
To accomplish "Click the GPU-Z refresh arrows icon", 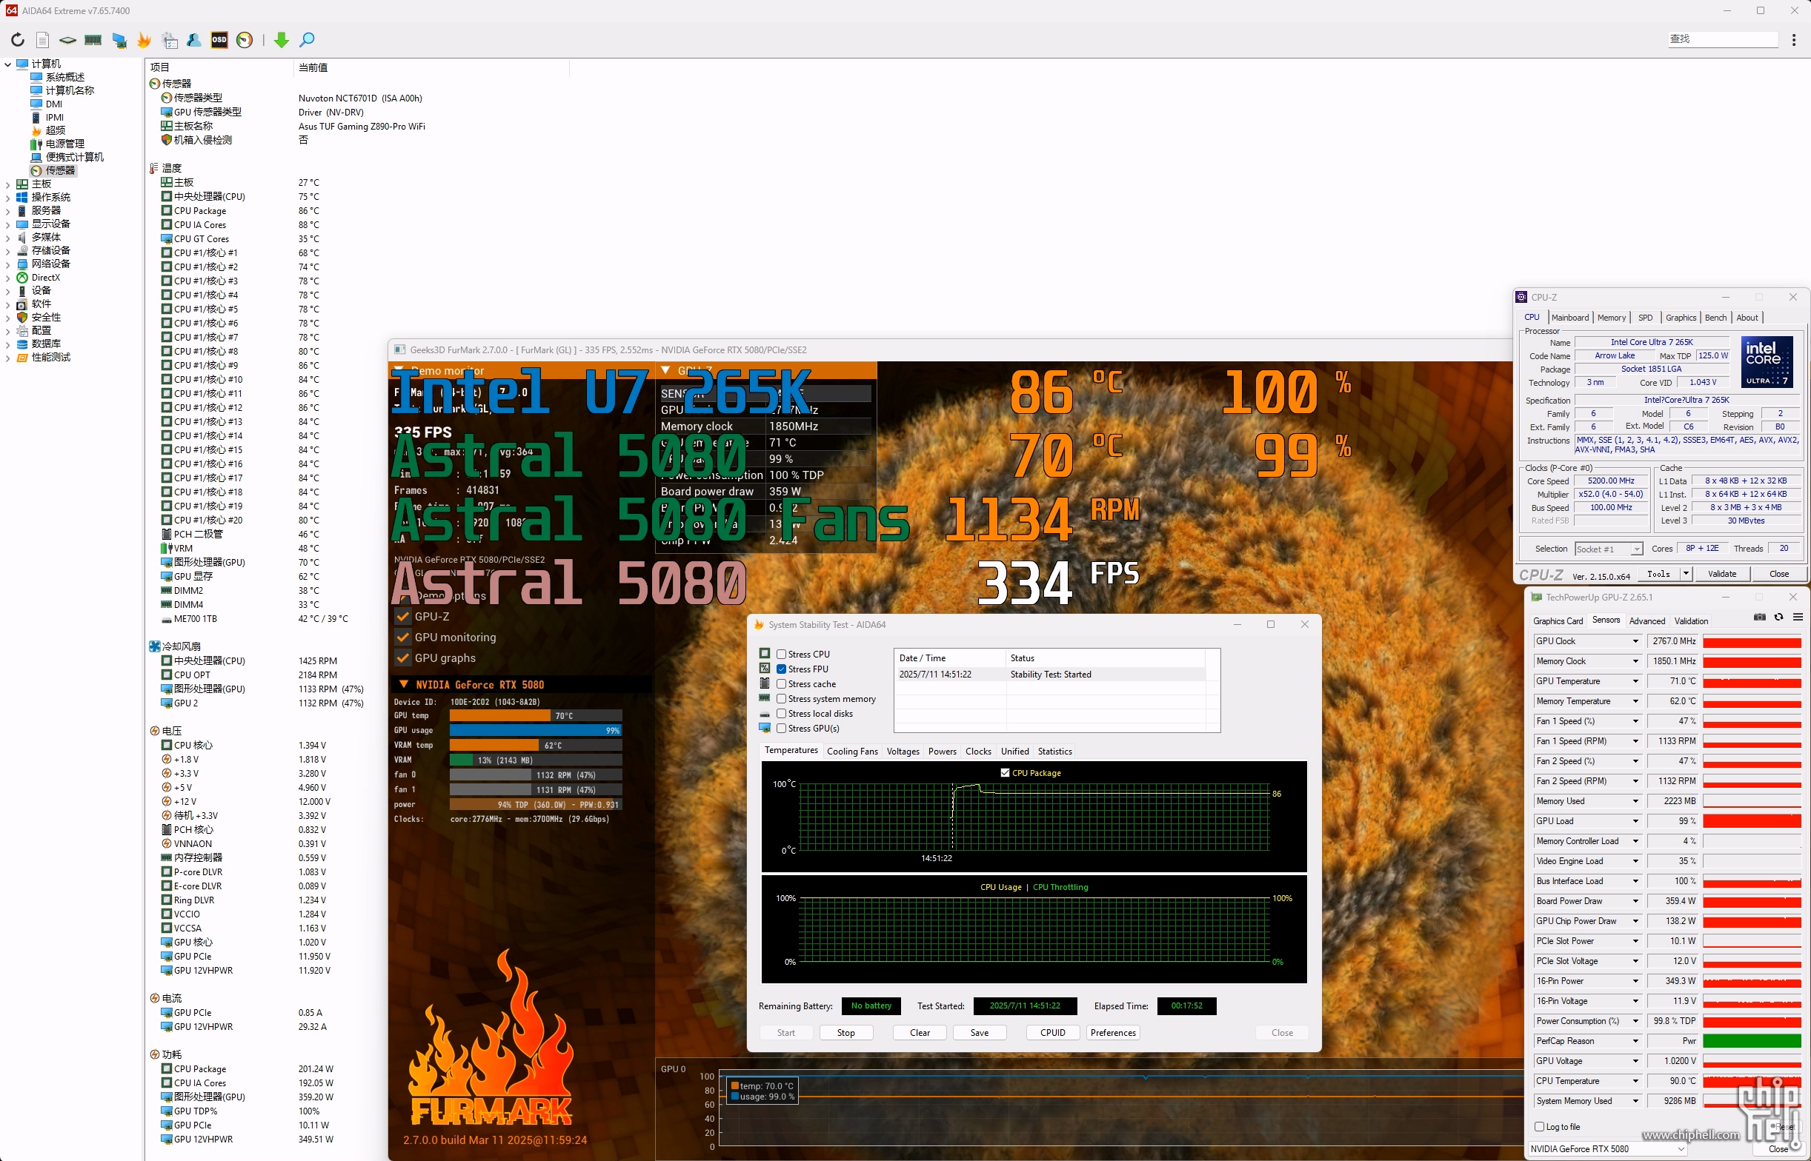I will point(1778,617).
